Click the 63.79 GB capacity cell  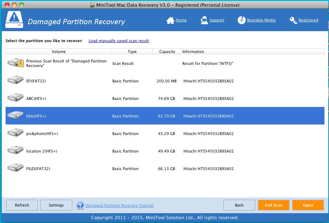(x=167, y=116)
